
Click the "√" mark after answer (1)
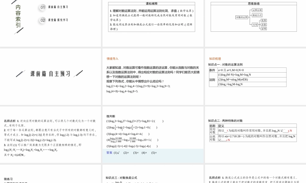pos(118,152)
